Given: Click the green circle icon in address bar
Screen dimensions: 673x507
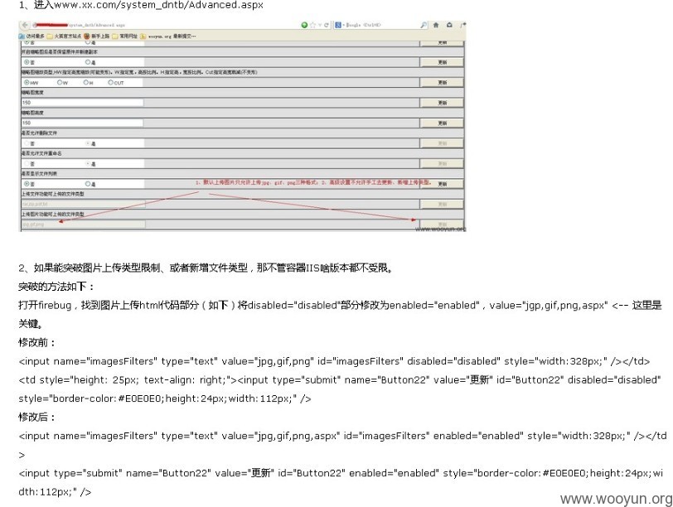Looking at the screenshot, I should tap(304, 26).
